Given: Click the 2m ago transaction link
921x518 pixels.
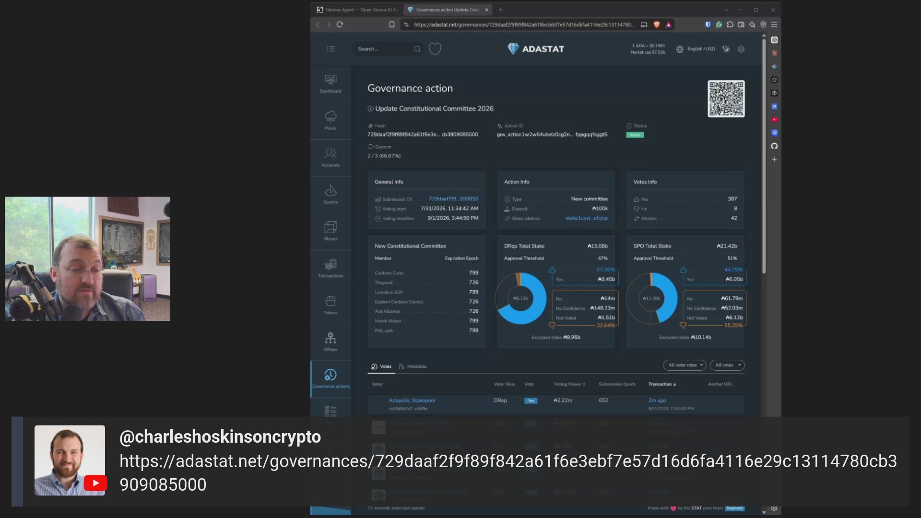Looking at the screenshot, I should coord(657,400).
